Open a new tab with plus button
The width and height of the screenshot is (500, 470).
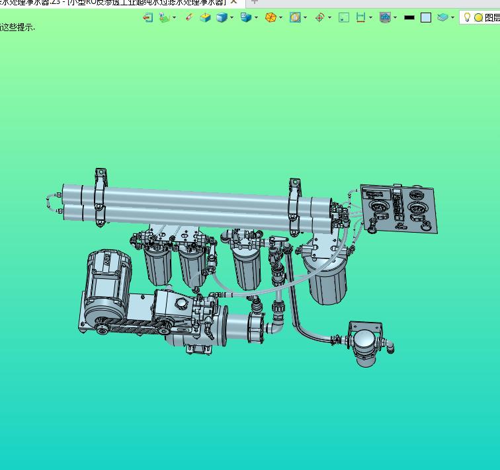[x=255, y=2]
